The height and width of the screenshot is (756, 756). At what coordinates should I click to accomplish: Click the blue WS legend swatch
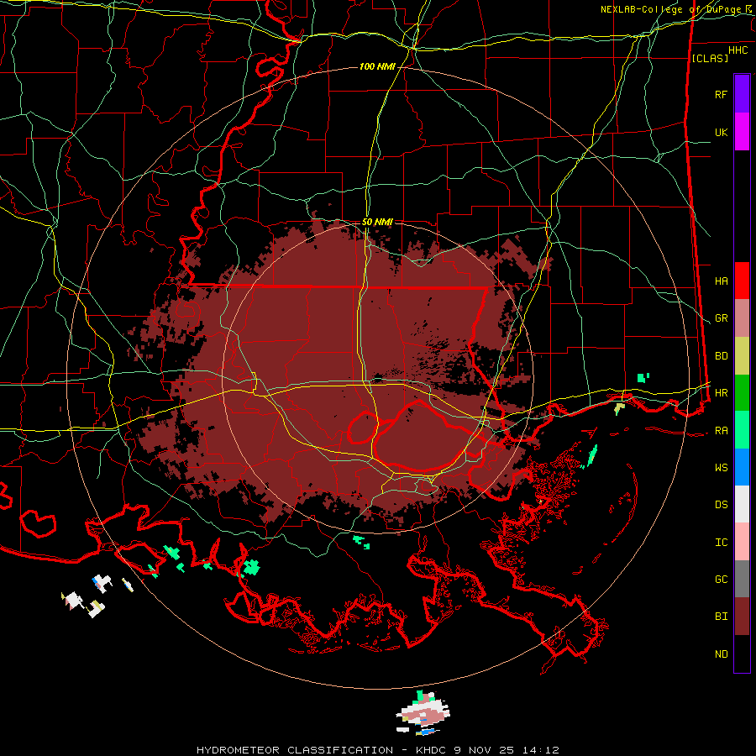tap(742, 467)
